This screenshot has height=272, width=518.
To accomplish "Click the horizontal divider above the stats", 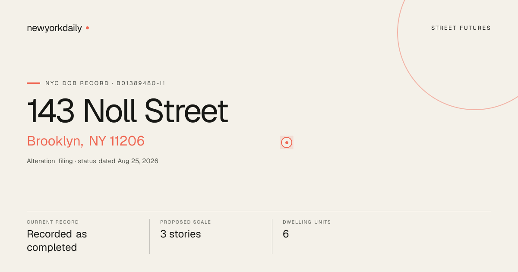I will [259, 211].
